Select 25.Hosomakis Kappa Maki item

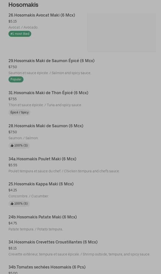41,184
